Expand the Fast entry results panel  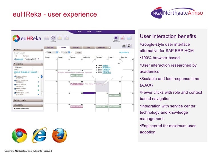(x=42, y=100)
